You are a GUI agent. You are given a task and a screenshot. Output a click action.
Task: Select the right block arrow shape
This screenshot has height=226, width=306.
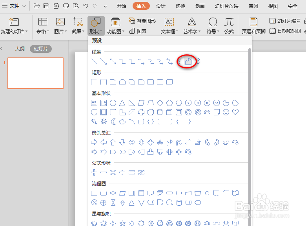(x=94, y=142)
